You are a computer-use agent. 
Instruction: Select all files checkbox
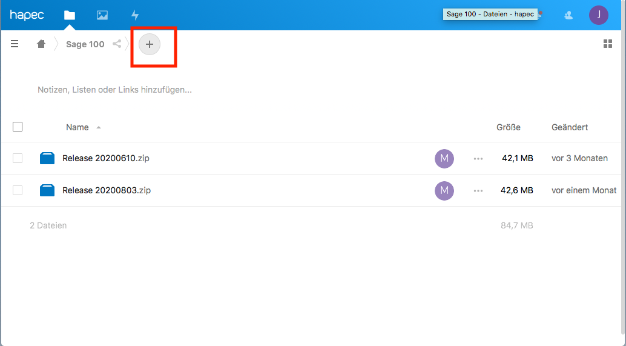pyautogui.click(x=18, y=127)
